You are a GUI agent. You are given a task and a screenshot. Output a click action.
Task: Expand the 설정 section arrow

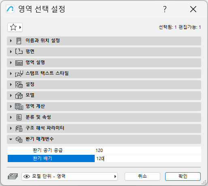coord(11,84)
